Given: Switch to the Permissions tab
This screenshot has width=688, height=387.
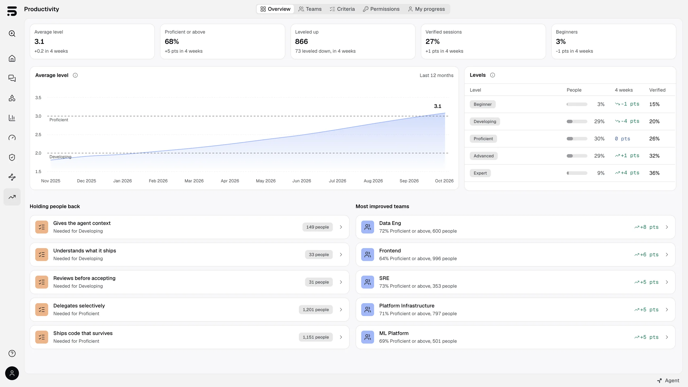Looking at the screenshot, I should coord(381,9).
